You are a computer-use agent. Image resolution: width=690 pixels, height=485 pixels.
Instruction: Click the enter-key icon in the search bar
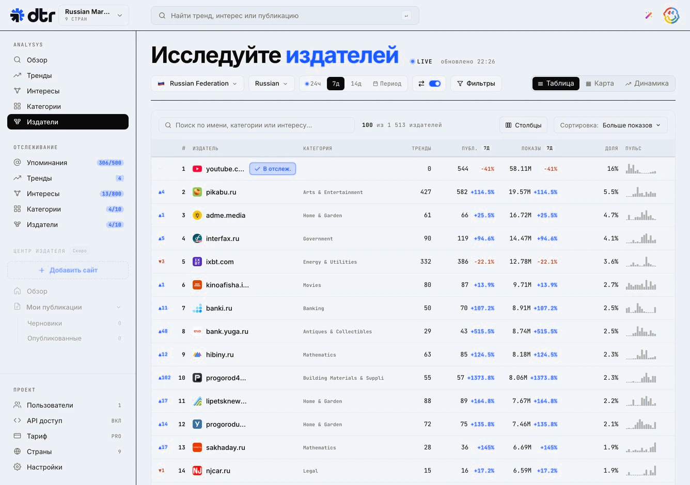click(406, 15)
